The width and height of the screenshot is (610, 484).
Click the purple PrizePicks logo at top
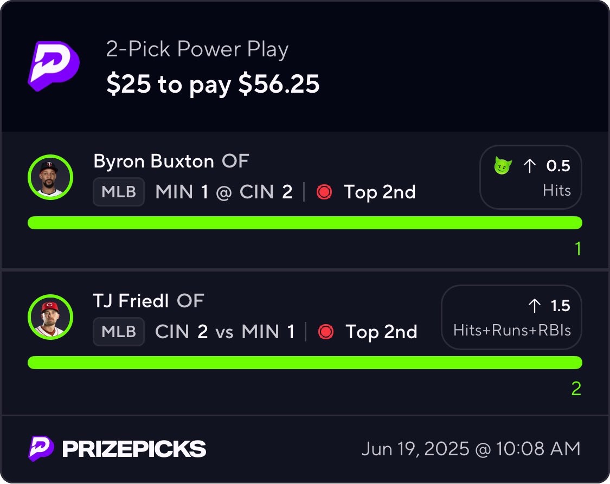53,65
